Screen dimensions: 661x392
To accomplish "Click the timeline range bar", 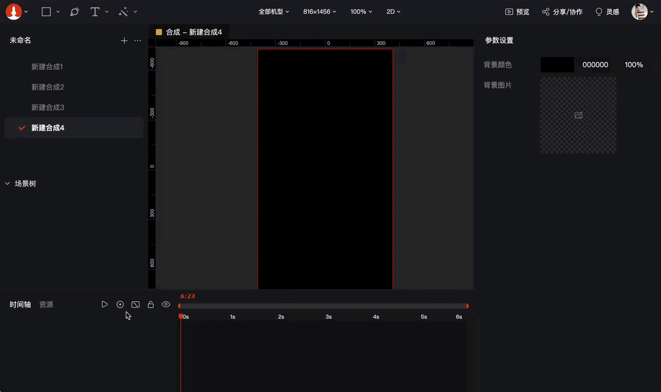I will pos(323,306).
